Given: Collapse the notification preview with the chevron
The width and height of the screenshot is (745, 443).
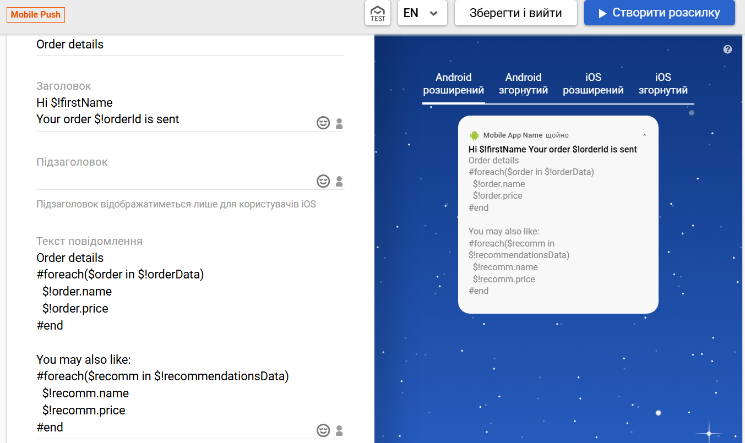Looking at the screenshot, I should pyautogui.click(x=645, y=135).
